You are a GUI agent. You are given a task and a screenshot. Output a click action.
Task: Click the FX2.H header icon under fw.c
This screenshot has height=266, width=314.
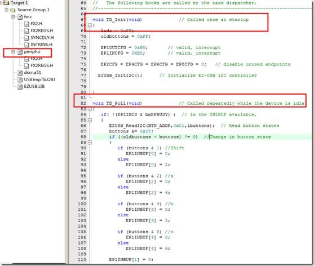point(26,24)
